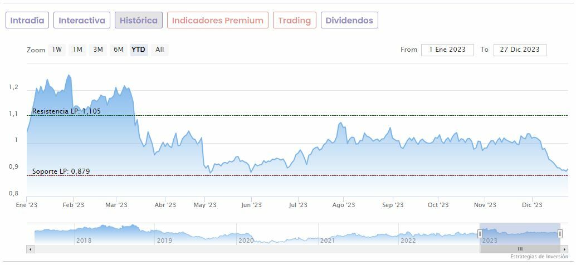This screenshot has height=265, width=576.
Task: Open Indicadores Premium tab
Action: click(217, 21)
